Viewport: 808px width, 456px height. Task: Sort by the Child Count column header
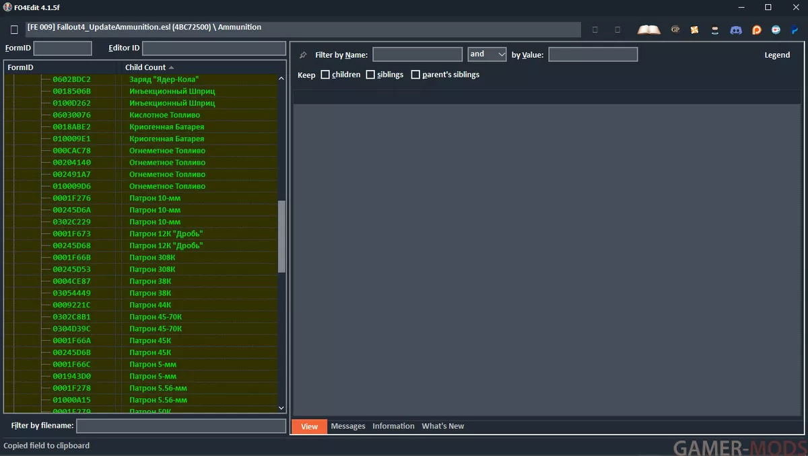(x=204, y=67)
